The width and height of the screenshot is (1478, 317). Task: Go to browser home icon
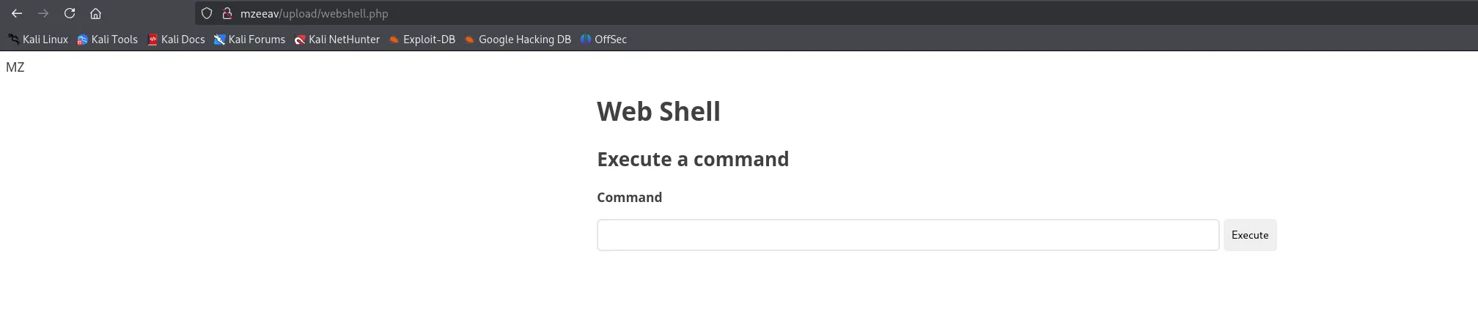coord(95,13)
